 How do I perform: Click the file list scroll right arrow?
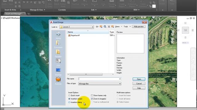pyautogui.click(x=113, y=74)
